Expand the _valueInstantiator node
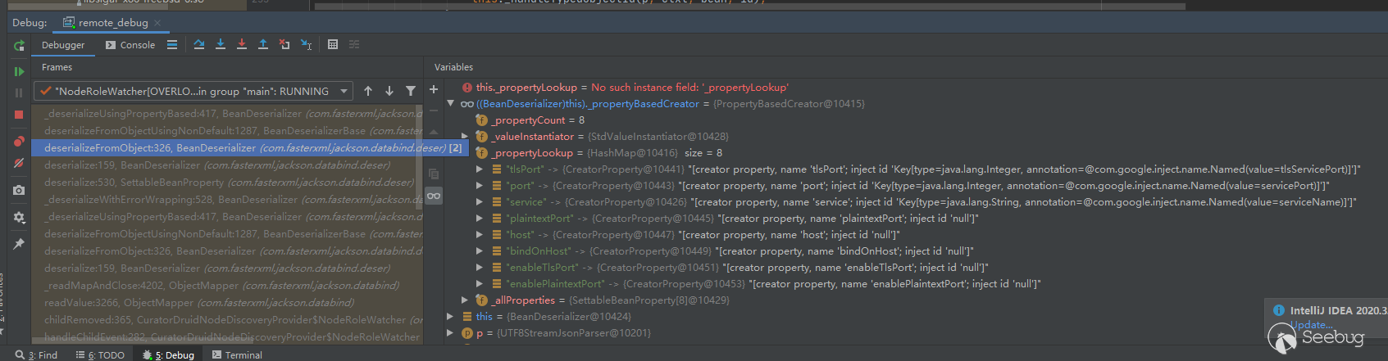The image size is (1388, 361). [x=465, y=136]
